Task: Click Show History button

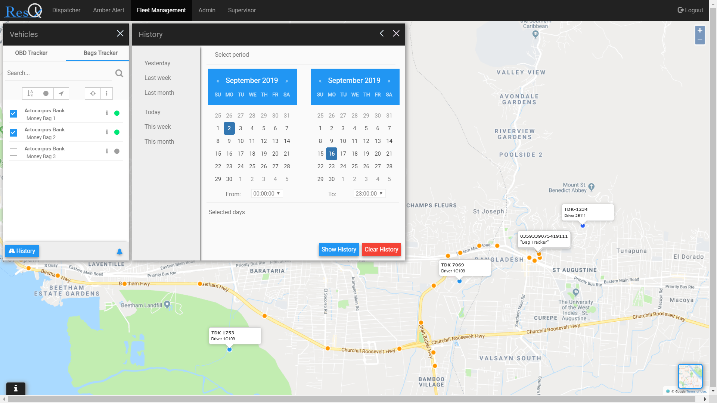Action: pos(339,250)
